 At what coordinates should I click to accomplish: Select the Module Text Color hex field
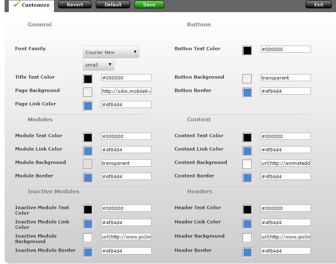pyautogui.click(x=126, y=136)
